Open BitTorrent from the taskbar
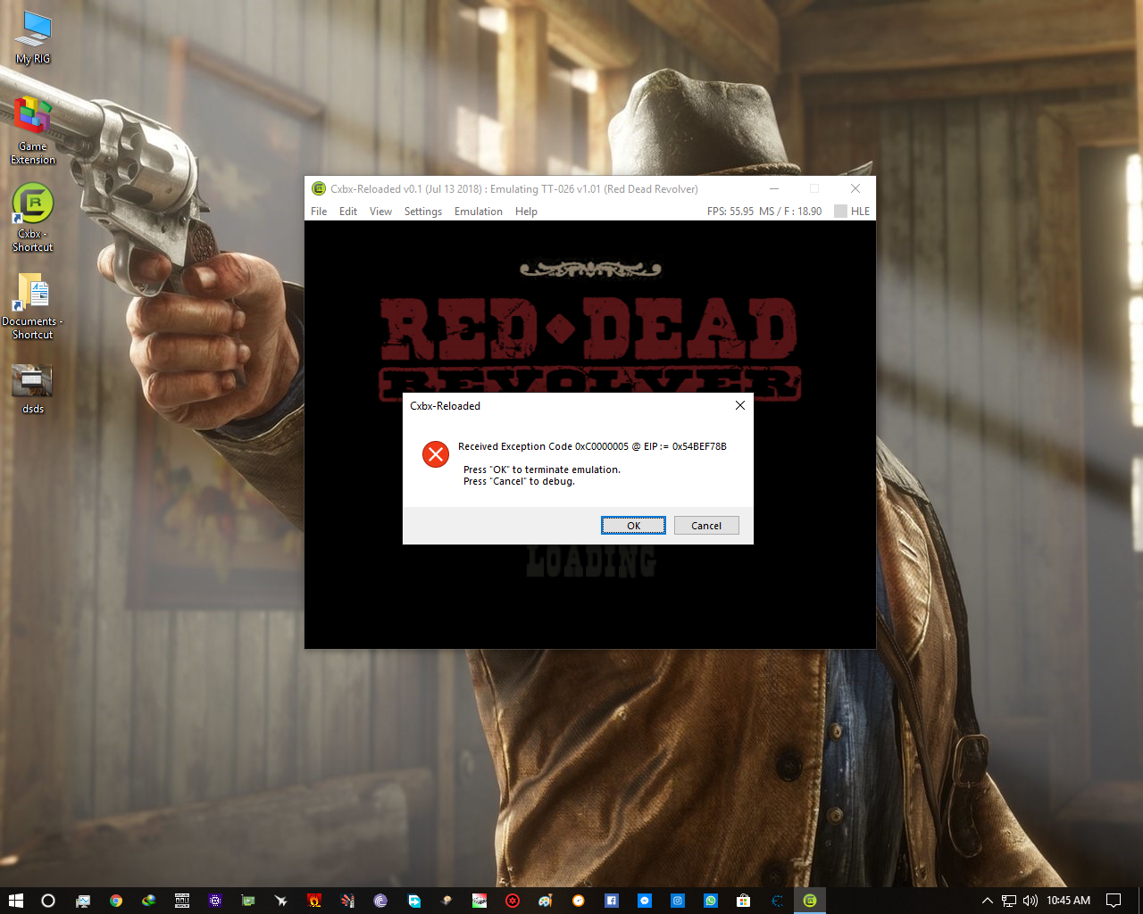1143x914 pixels. point(380,901)
